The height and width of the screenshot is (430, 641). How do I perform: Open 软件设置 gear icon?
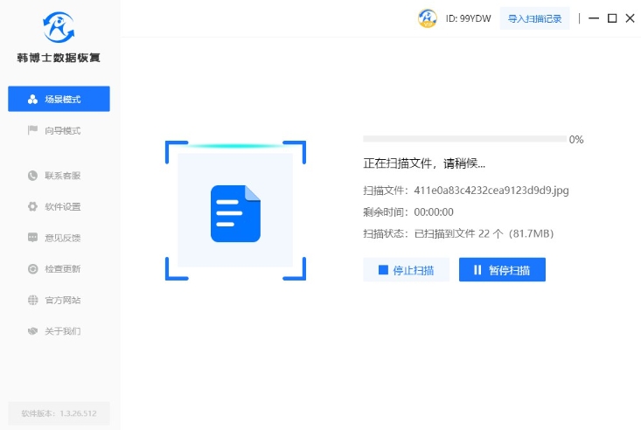click(32, 207)
